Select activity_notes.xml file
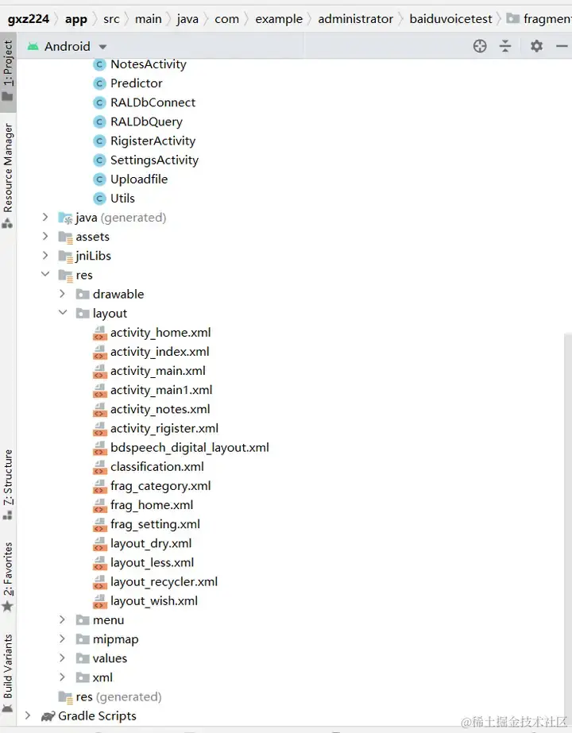Image resolution: width=572 pixels, height=733 pixels. (160, 409)
